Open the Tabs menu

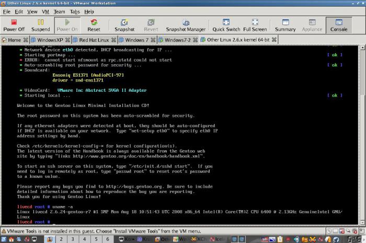[x=75, y=11]
